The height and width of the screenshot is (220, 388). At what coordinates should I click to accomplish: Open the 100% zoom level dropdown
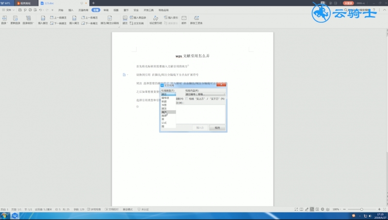click(x=337, y=209)
